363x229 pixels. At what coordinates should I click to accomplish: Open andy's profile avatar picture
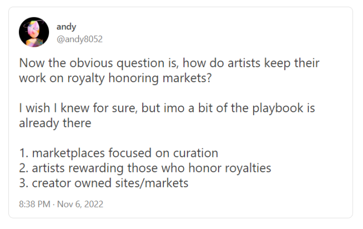pyautogui.click(x=34, y=32)
